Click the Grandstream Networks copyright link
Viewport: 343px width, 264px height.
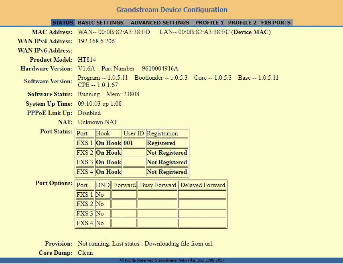tap(172, 260)
